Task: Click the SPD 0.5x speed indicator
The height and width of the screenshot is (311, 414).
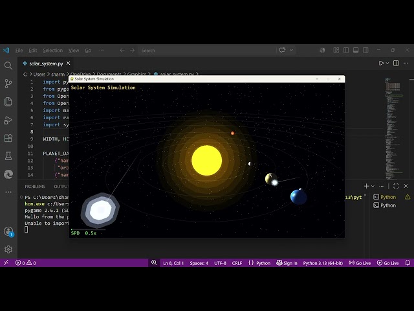Action: coord(83,233)
